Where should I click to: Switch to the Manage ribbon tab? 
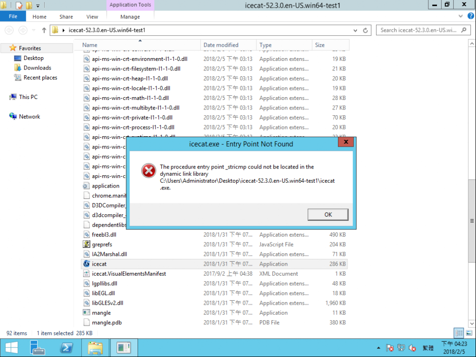point(129,16)
